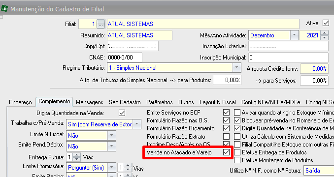Edit the Filial name field ATUAL SISTEMAS
The image size is (334, 177).
(203, 24)
